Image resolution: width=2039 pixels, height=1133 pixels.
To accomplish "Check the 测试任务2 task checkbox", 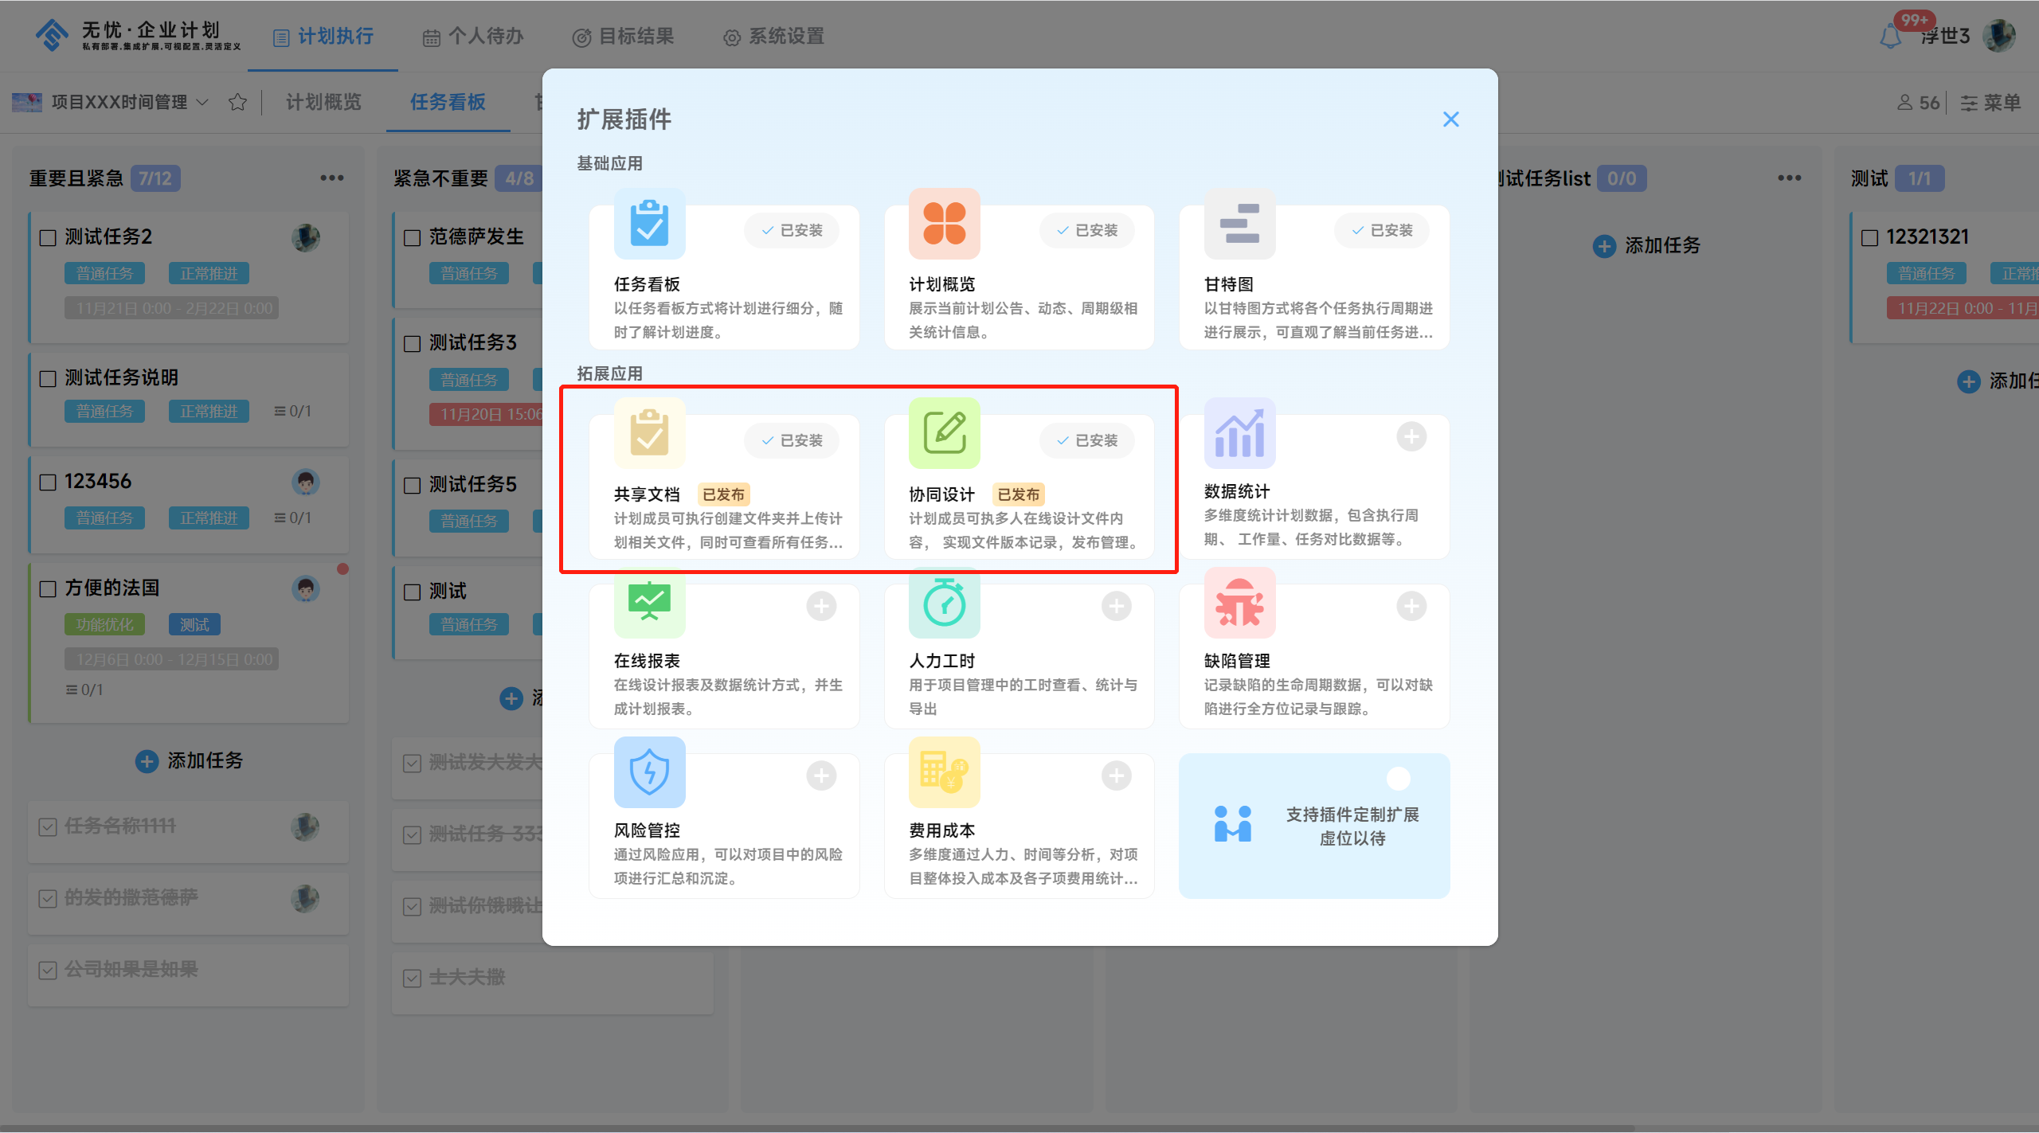I will tap(48, 237).
